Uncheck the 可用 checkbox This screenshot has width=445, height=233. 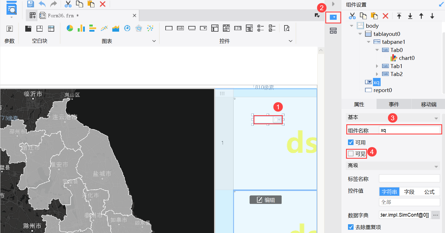click(x=351, y=142)
